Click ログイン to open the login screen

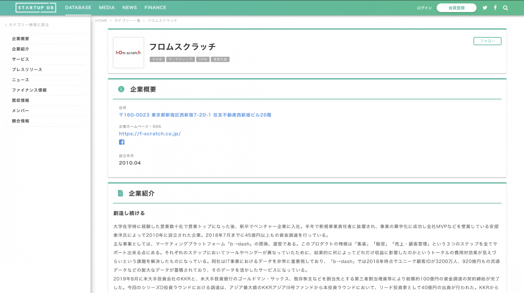(x=424, y=7)
